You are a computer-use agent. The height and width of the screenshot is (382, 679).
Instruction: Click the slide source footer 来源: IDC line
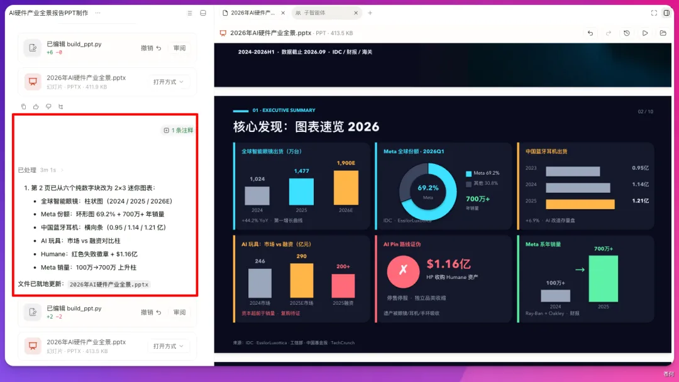pyautogui.click(x=294, y=342)
